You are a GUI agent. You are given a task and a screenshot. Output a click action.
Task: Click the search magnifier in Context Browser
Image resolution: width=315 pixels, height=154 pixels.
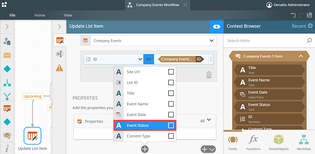[309, 40]
